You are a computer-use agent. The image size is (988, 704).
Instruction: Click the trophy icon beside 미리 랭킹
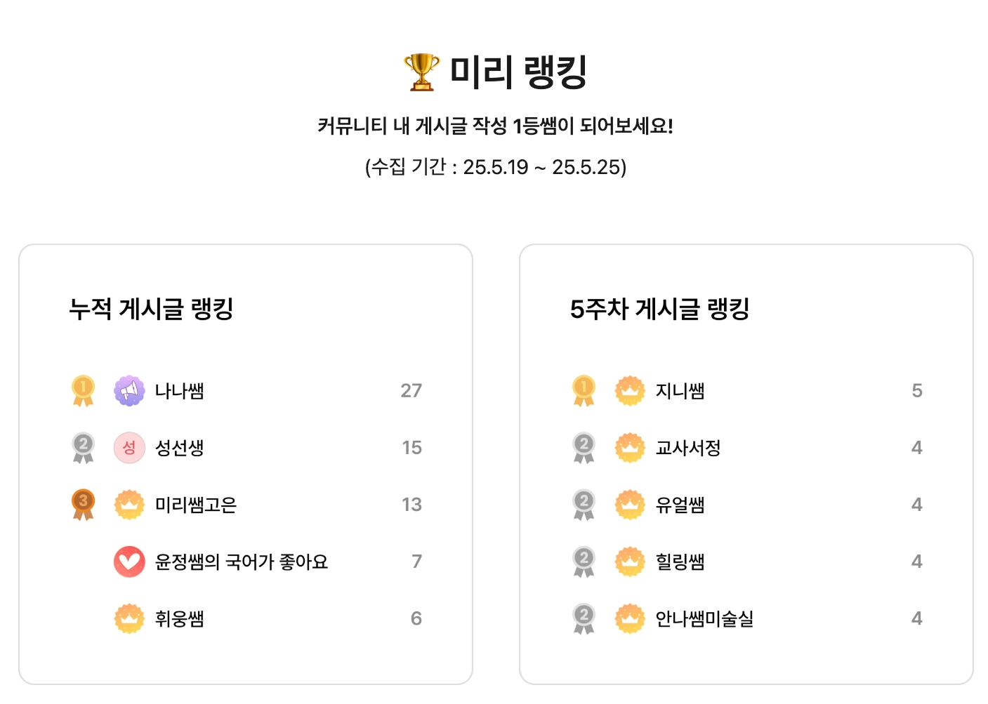[x=422, y=72]
